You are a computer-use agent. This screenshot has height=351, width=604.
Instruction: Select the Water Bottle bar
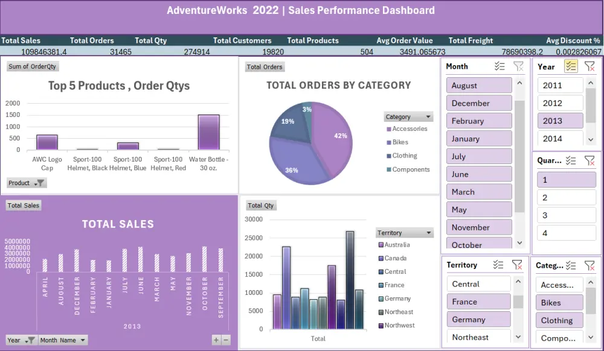point(209,132)
